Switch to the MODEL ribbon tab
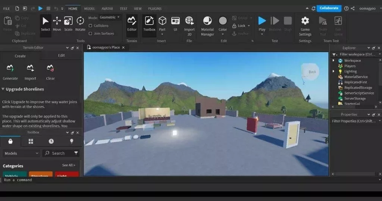Viewport: 382px width, 201px height. (90, 9)
